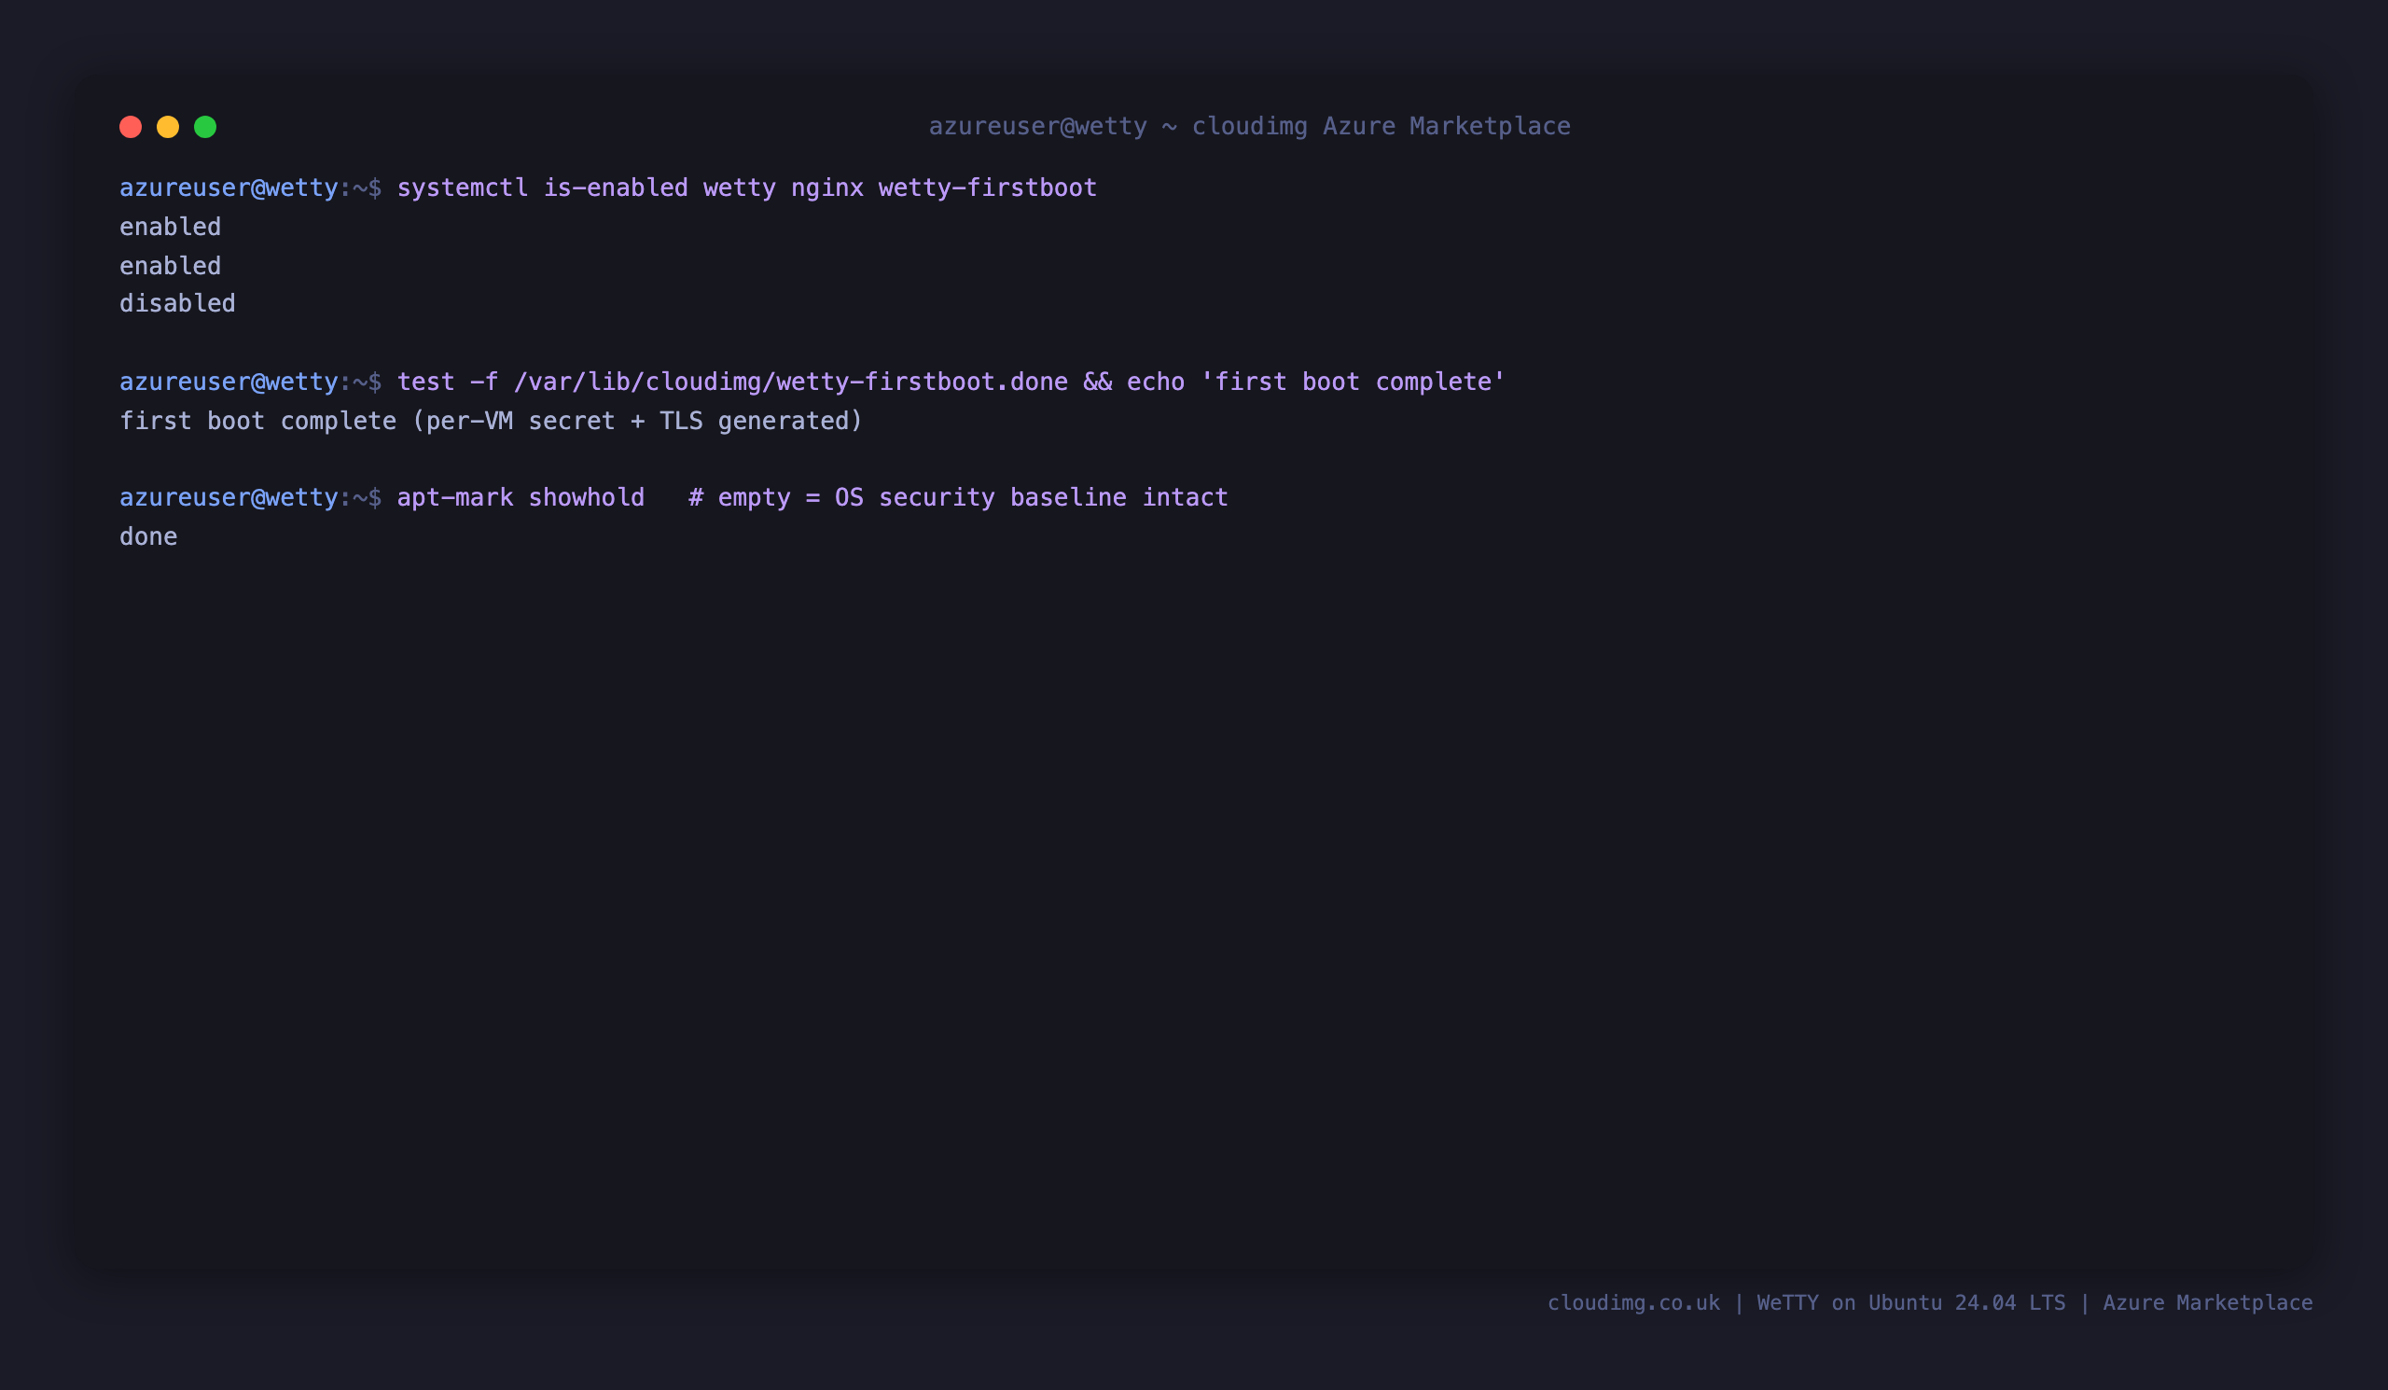
Task: Click the 'test -f /var/lib/cloudimg/wetty-firstboot.done' command
Action: 732,382
